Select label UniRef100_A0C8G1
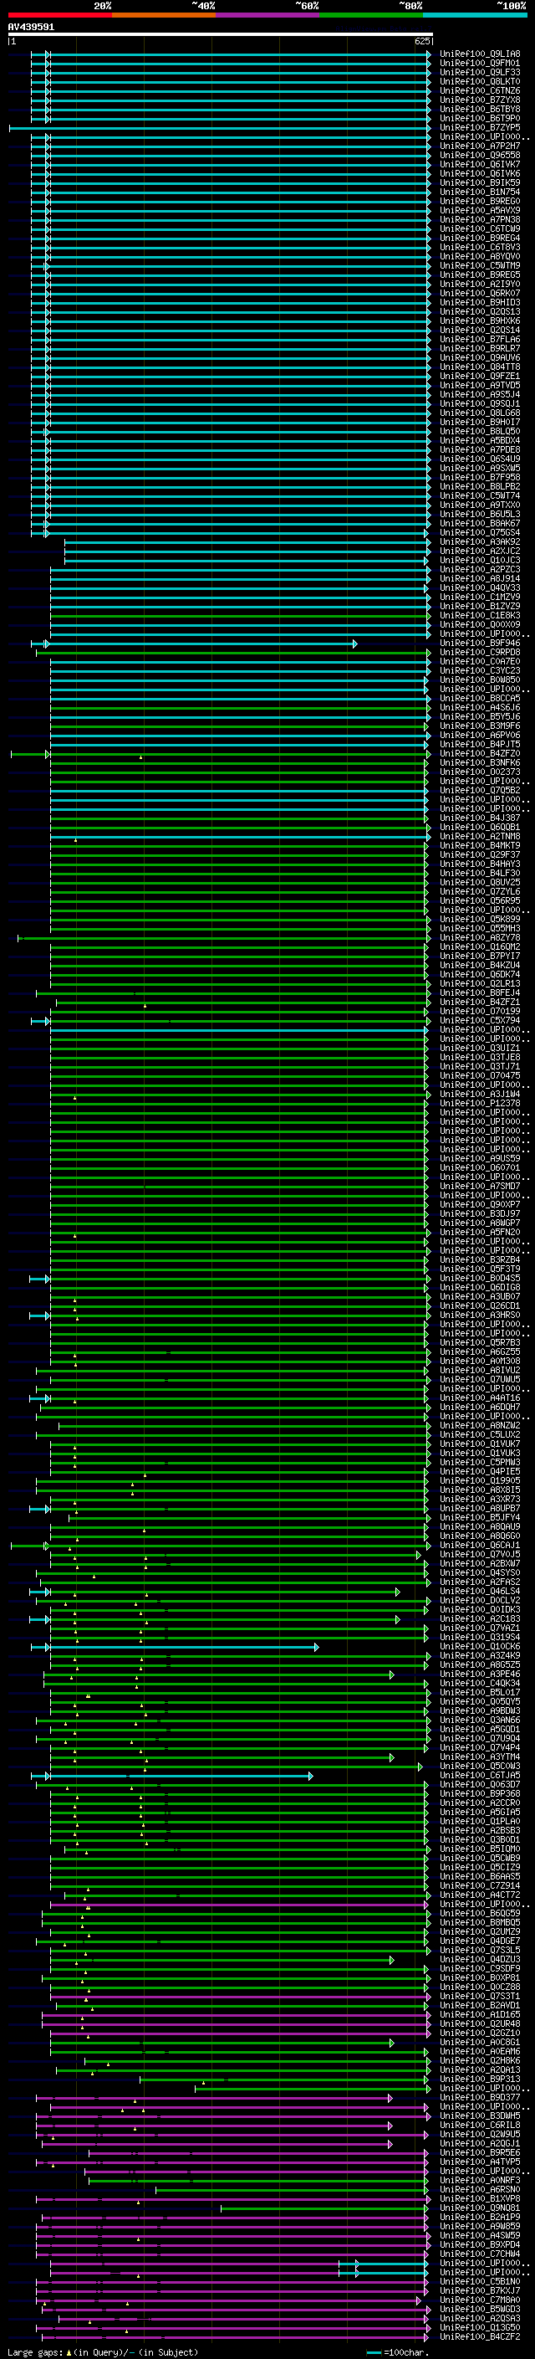 pyautogui.click(x=480, y=2042)
